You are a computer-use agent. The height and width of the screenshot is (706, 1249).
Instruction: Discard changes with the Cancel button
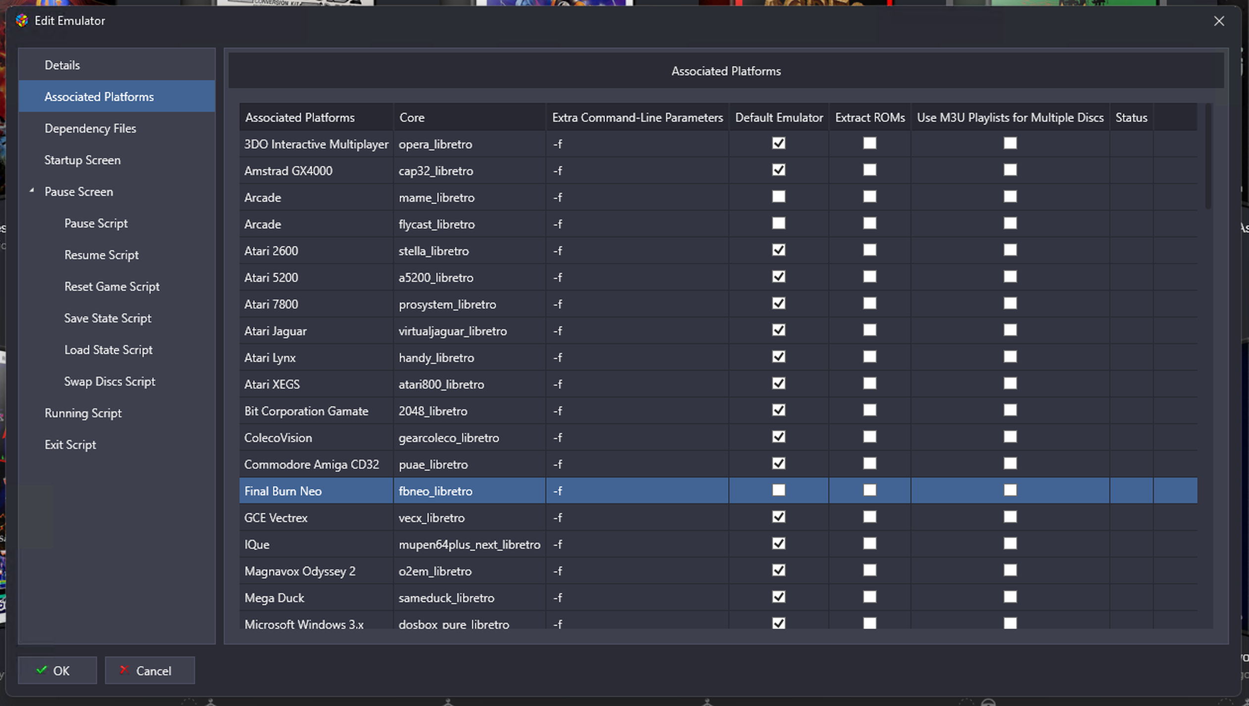pos(149,670)
